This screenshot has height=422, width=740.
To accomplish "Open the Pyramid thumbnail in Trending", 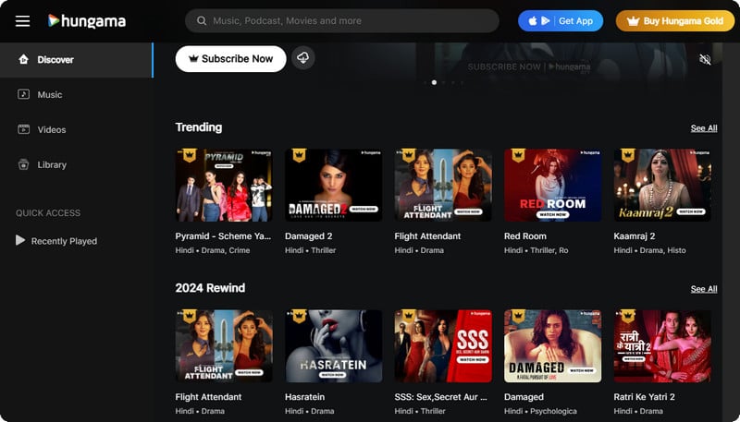I will [x=224, y=185].
